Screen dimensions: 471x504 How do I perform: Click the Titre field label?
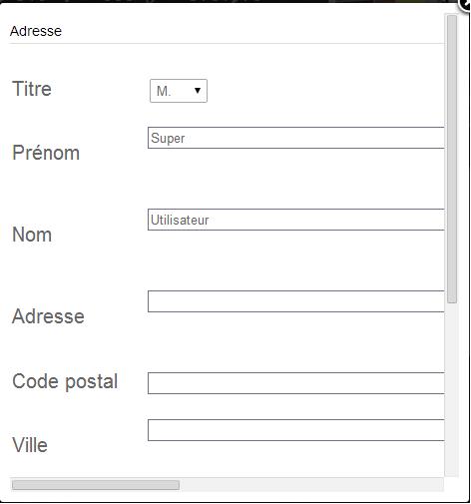click(x=32, y=89)
